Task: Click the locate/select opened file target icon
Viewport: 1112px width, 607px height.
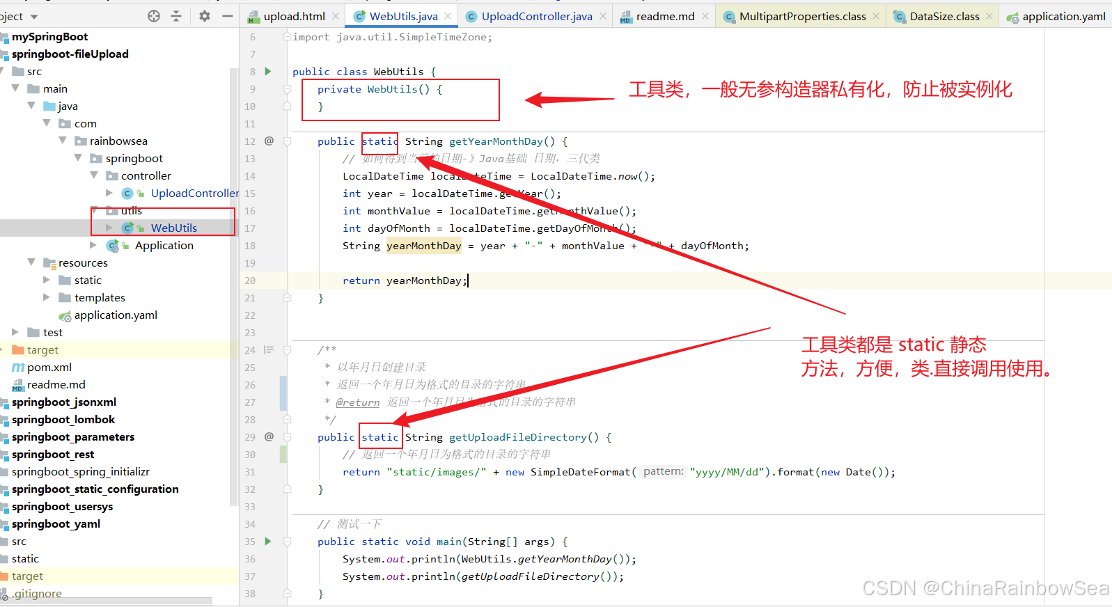Action: tap(154, 16)
